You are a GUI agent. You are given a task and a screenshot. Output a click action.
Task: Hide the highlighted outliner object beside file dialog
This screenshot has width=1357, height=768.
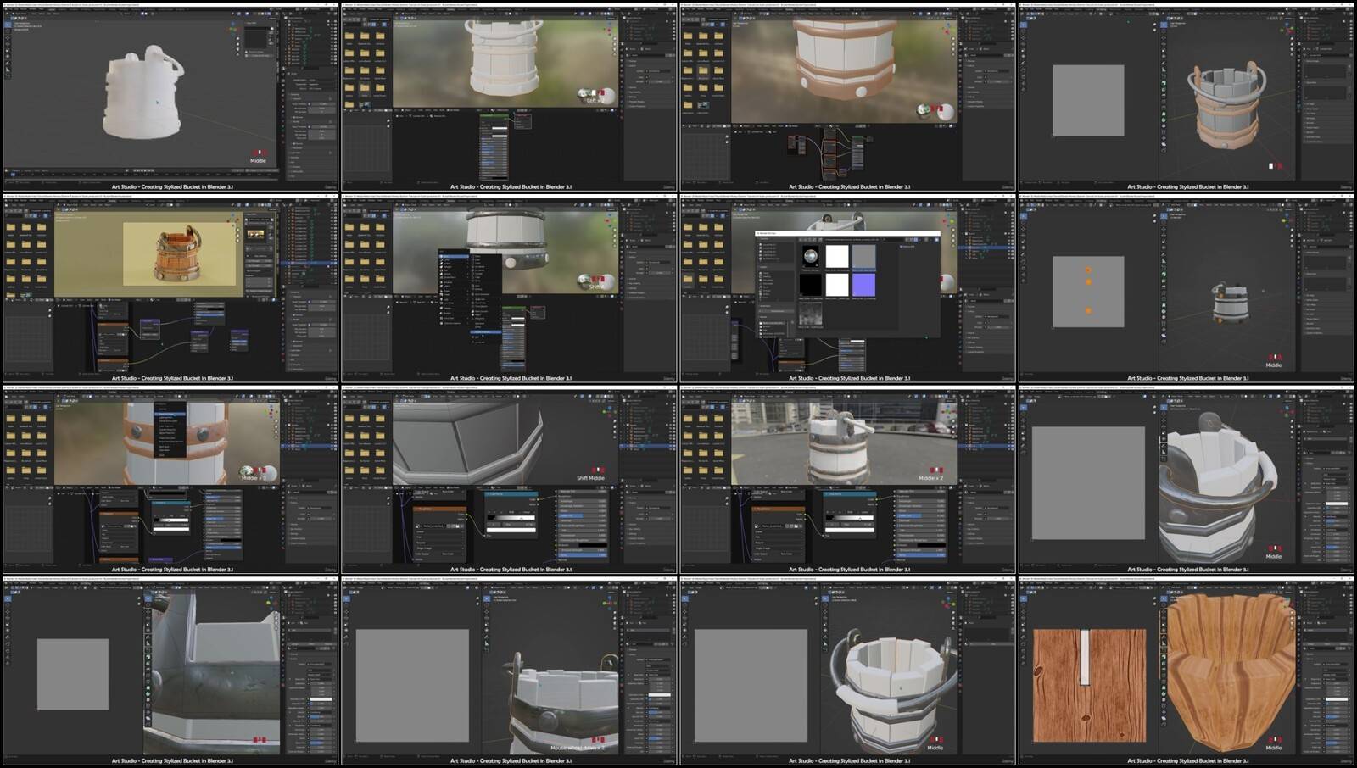coord(1008,248)
